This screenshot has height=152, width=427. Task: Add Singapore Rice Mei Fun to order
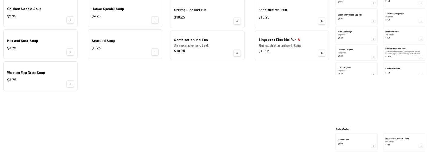321,53
